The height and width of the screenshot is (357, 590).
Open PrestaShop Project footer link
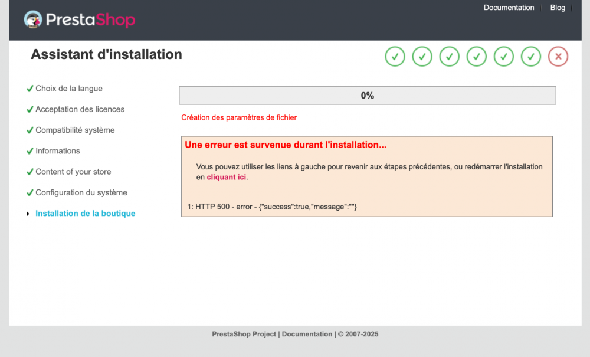pos(244,334)
